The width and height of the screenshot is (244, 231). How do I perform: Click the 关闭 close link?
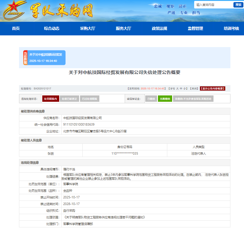point(194,88)
